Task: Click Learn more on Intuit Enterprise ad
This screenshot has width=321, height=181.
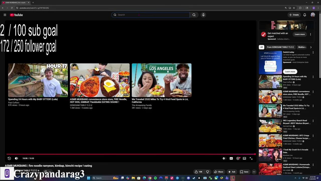Action: 290,72
